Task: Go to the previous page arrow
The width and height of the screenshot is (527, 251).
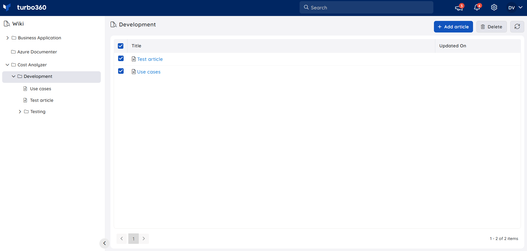Action: click(x=121, y=239)
